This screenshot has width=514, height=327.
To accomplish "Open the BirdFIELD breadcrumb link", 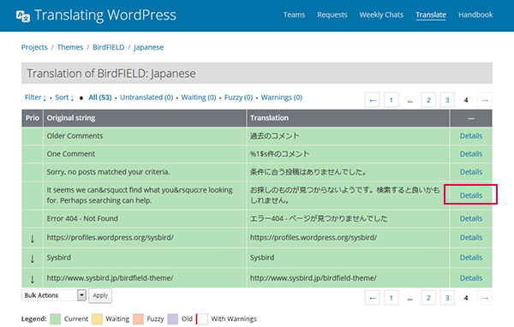I will (x=109, y=47).
